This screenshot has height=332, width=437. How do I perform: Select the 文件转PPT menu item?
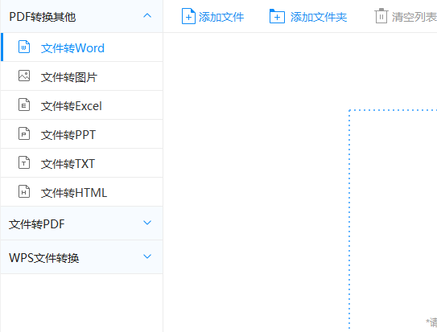click(81, 134)
